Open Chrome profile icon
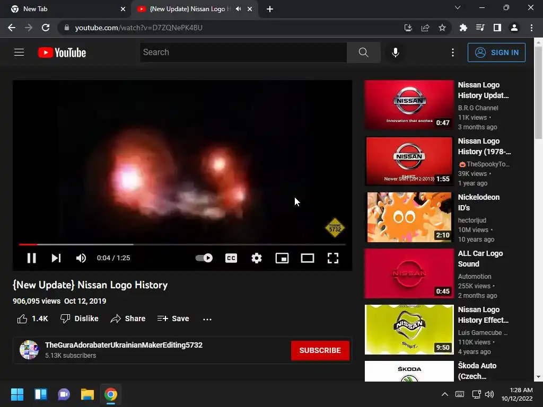Viewport: 543px width, 407px height. coord(514,28)
